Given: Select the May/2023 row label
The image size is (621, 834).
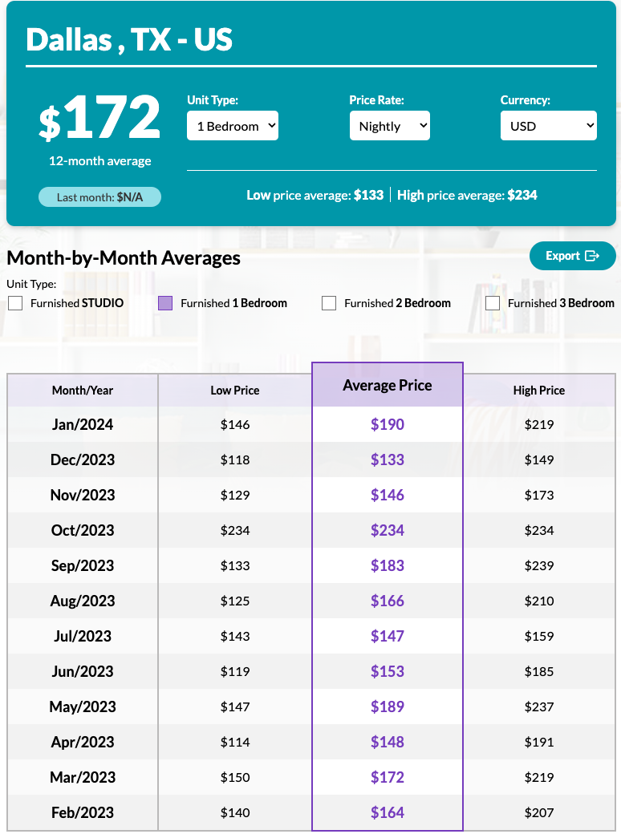Looking at the screenshot, I should pyautogui.click(x=83, y=706).
